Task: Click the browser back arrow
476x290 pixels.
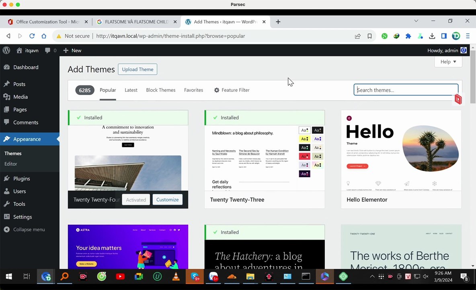Action: click(8, 36)
